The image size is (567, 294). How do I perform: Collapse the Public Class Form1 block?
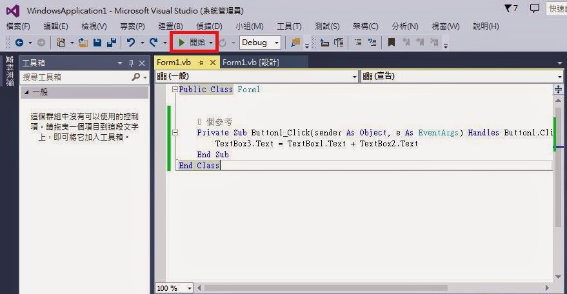[x=175, y=90]
